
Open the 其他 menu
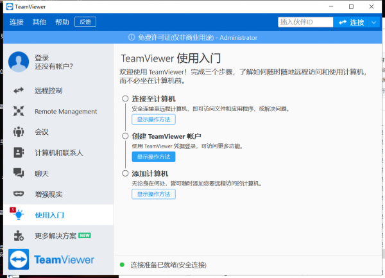(39, 22)
